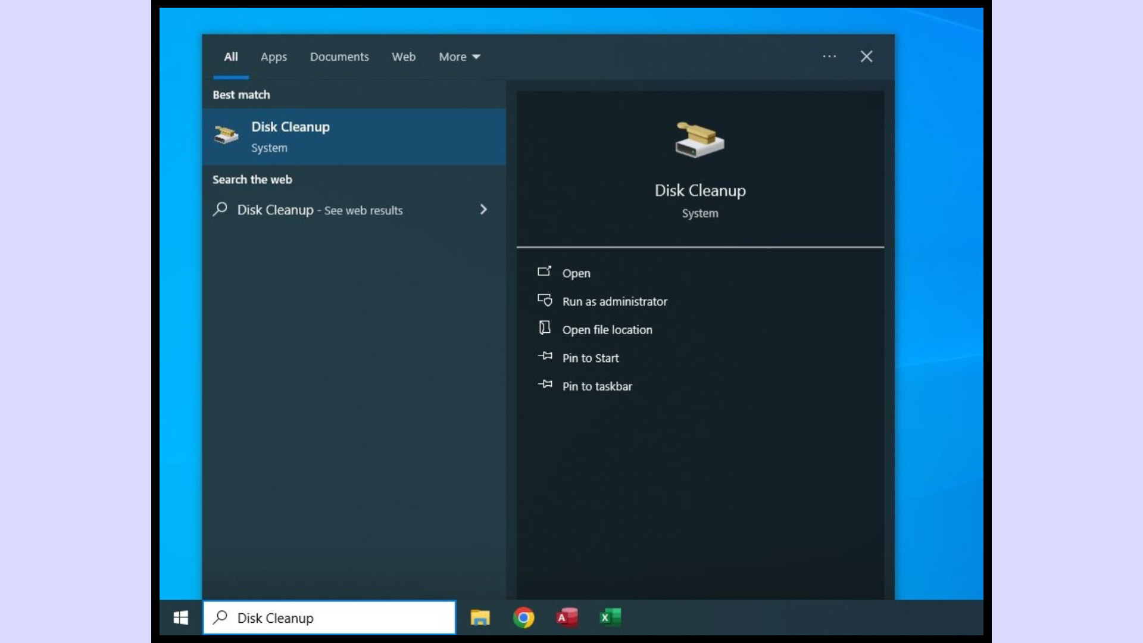
Task: Click the large Disk Cleanup preview icon
Action: click(x=699, y=139)
